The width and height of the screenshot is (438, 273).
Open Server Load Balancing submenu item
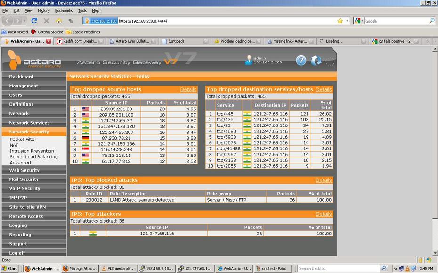34,157
